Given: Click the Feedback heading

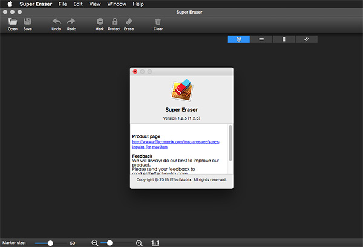Looking at the screenshot, I should [x=142, y=156].
